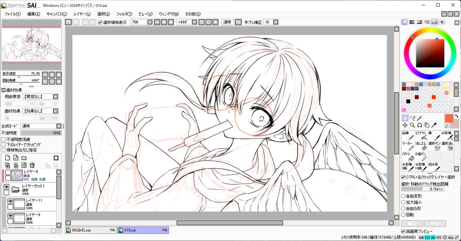Select the eyedropper color picker tool

pos(434,125)
